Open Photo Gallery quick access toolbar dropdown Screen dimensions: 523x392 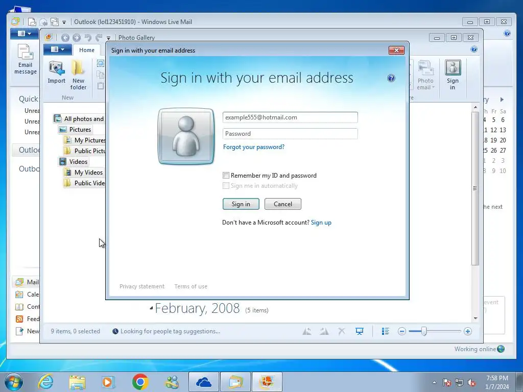108,38
